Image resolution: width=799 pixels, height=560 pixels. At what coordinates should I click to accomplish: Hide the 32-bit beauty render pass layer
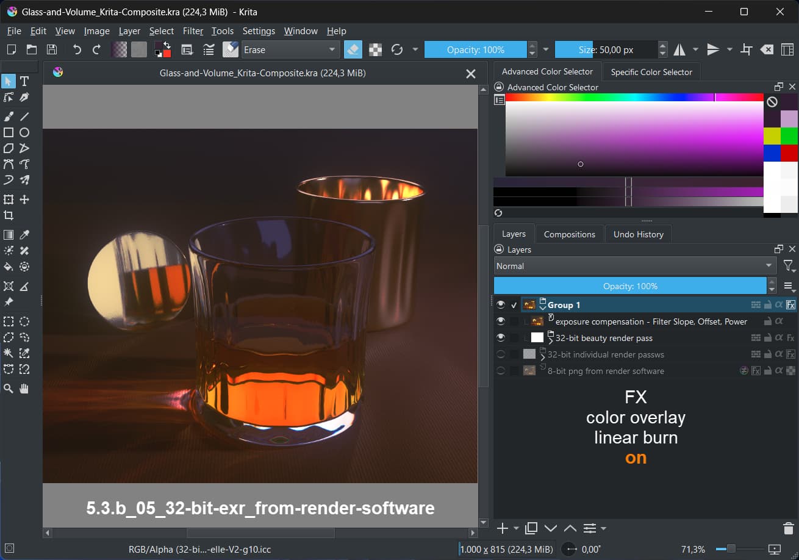pos(501,338)
